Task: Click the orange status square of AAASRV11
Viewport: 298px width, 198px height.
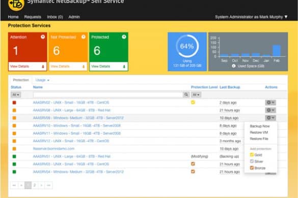Action: 14,134
